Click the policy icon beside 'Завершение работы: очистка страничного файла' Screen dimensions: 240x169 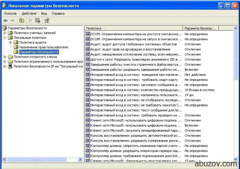pos(88,64)
